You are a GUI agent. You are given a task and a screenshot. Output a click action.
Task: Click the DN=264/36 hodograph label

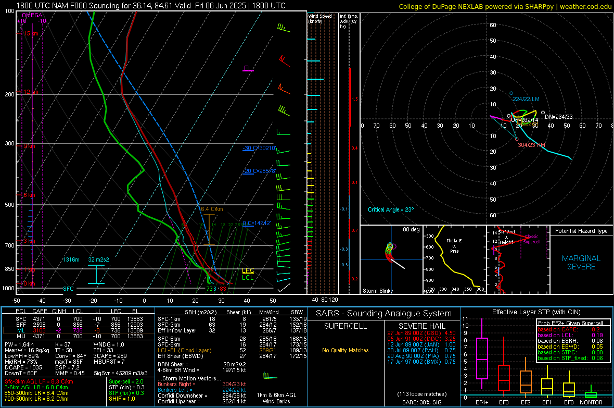(x=558, y=117)
